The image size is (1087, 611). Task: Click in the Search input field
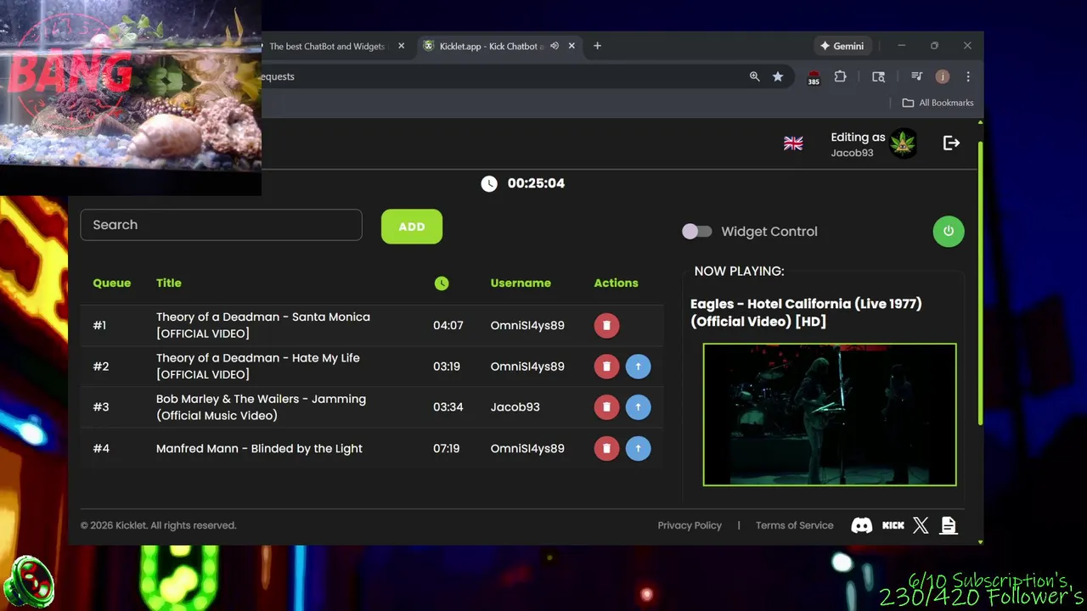tap(221, 225)
